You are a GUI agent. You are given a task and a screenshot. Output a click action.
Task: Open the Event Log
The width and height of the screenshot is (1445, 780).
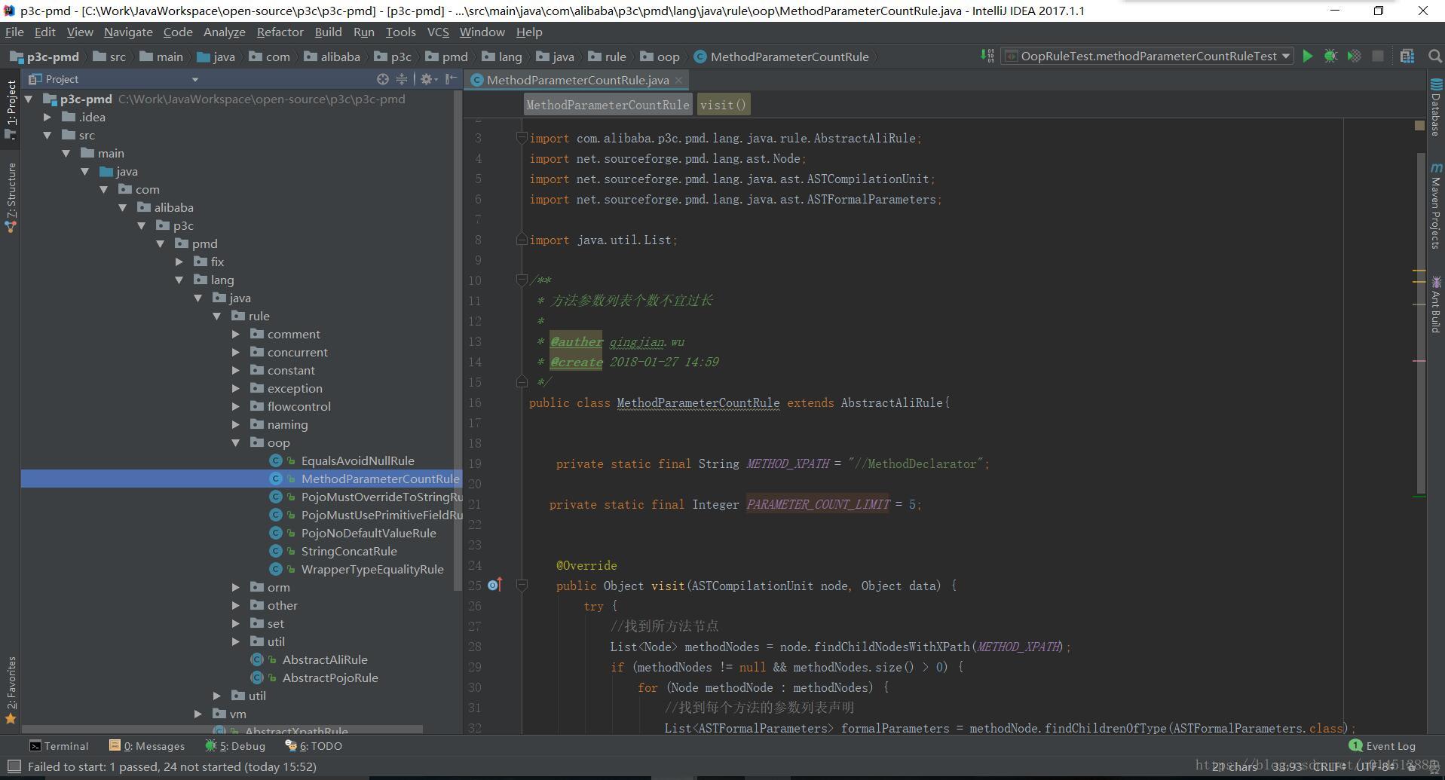(1382, 745)
